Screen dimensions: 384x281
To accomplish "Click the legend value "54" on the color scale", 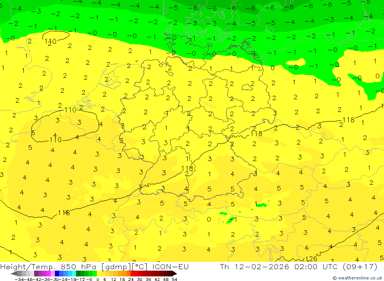I will [x=174, y=279].
